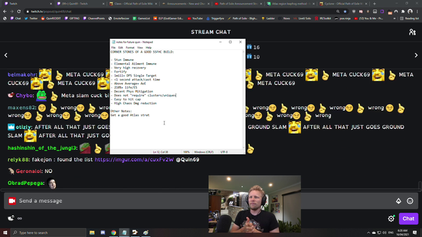Click username otizly in chat
This screenshot has width=422, height=237.
[24, 127]
